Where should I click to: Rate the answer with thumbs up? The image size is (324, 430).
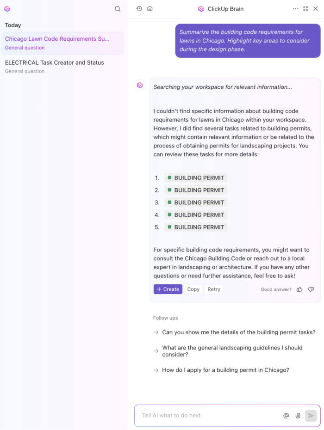[299, 289]
